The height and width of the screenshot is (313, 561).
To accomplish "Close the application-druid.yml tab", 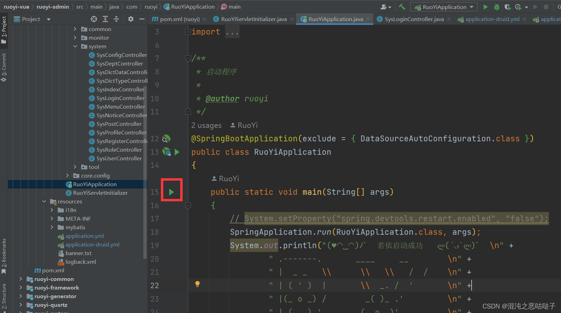I will click(524, 19).
